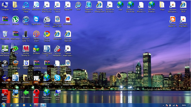Open the Мир Кликов globe shortcut

(47, 95)
